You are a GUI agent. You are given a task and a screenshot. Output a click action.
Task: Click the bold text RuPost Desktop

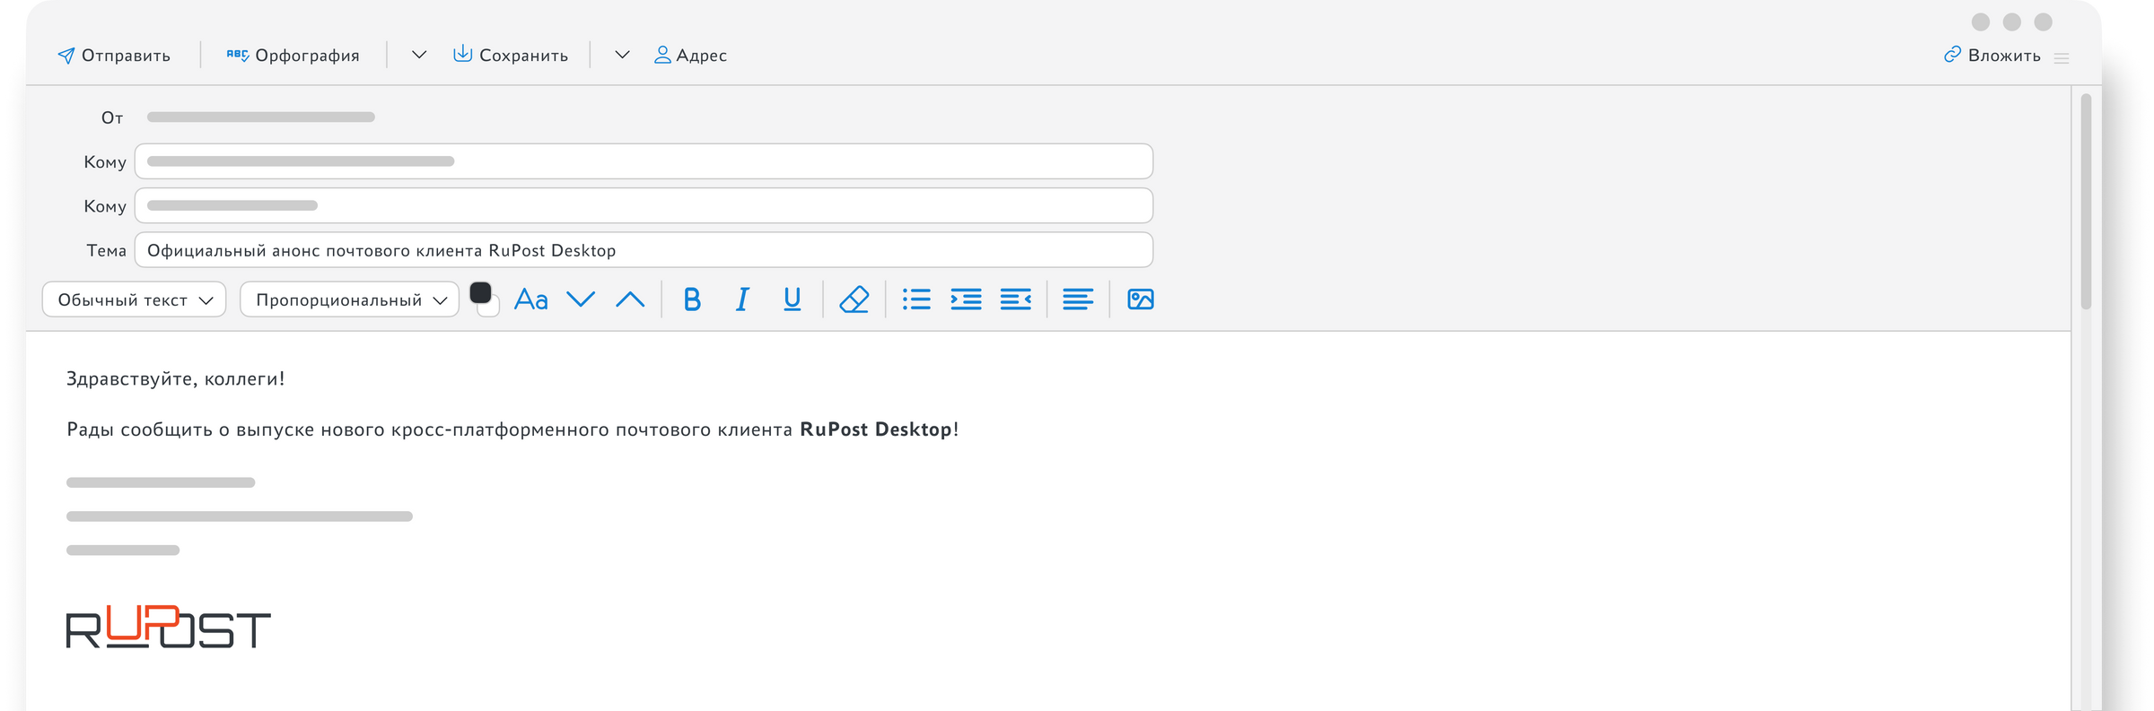coord(875,429)
